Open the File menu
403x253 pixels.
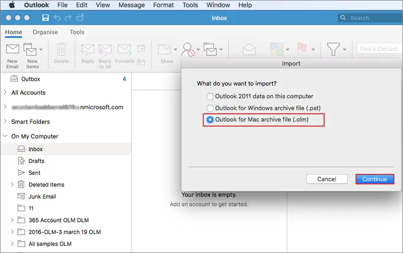pyautogui.click(x=62, y=5)
